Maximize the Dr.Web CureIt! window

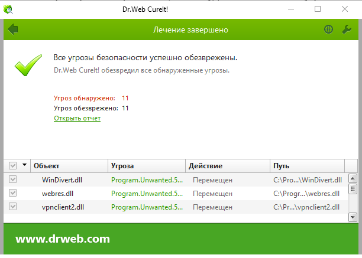click(x=318, y=9)
